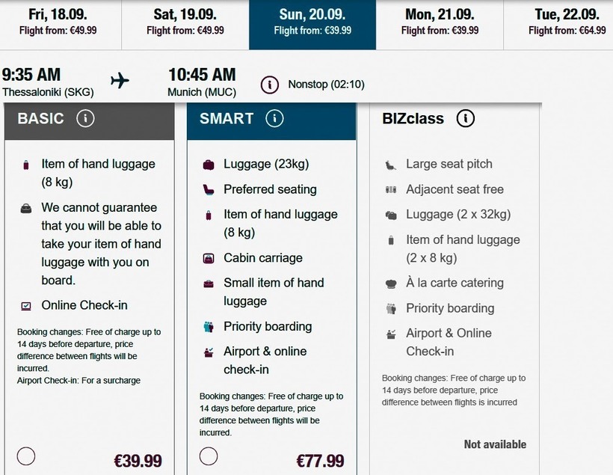Click the SMART Priority boarding icon

(x=209, y=327)
